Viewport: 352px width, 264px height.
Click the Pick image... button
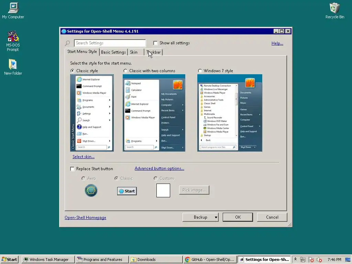[194, 190]
